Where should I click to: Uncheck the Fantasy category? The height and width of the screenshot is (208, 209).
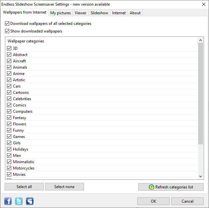click(x=9, y=118)
